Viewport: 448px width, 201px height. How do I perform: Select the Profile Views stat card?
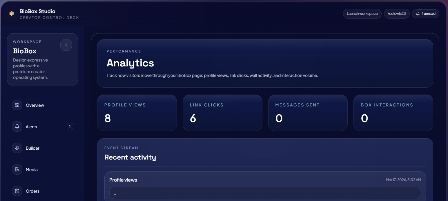tap(137, 113)
